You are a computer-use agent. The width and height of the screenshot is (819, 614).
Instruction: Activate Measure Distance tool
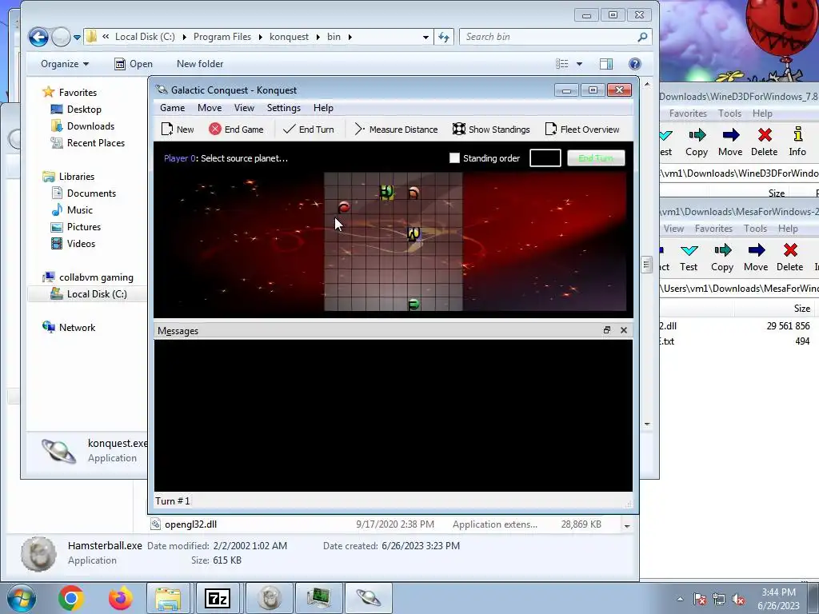point(396,130)
